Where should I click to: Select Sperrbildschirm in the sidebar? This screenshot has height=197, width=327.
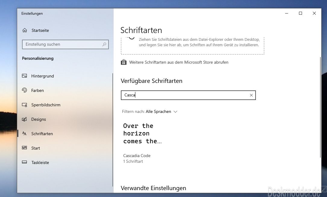coord(46,105)
